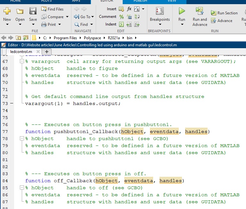Click the Open folder icon
This screenshot has width=246, height=209.
[20, 12]
